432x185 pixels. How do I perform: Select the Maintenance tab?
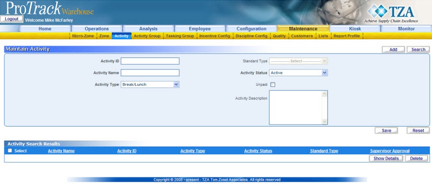pos(303,29)
